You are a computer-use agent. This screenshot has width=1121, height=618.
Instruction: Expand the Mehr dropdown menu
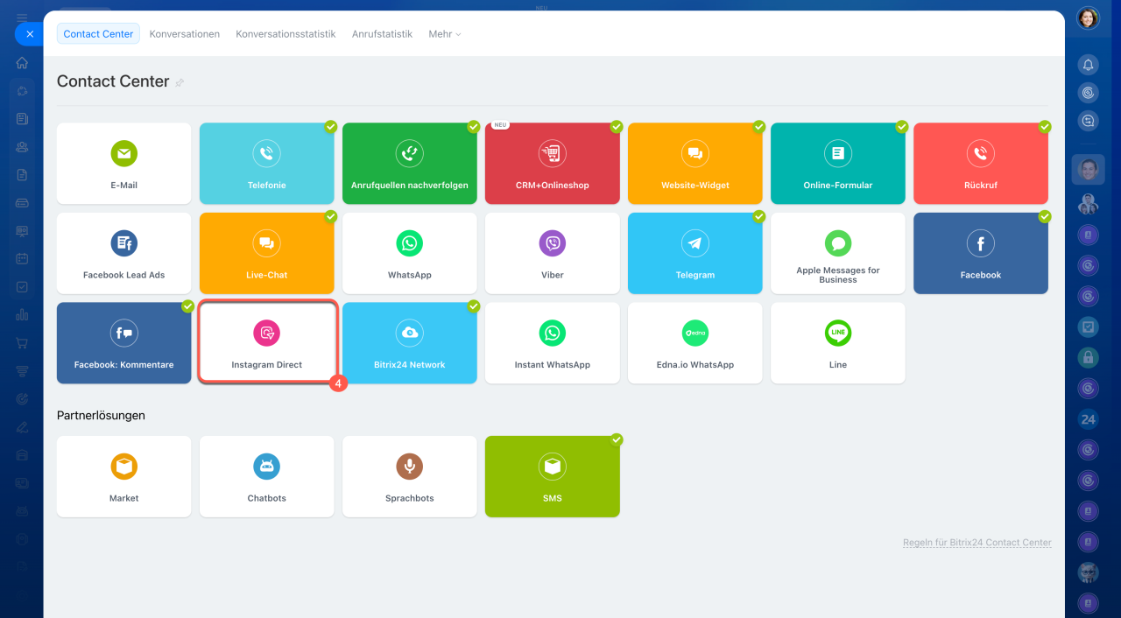pos(444,34)
